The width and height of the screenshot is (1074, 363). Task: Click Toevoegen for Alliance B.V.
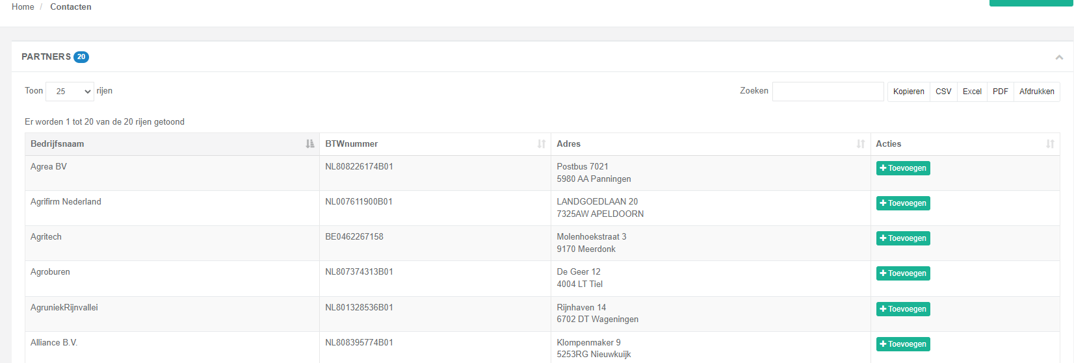tap(903, 344)
